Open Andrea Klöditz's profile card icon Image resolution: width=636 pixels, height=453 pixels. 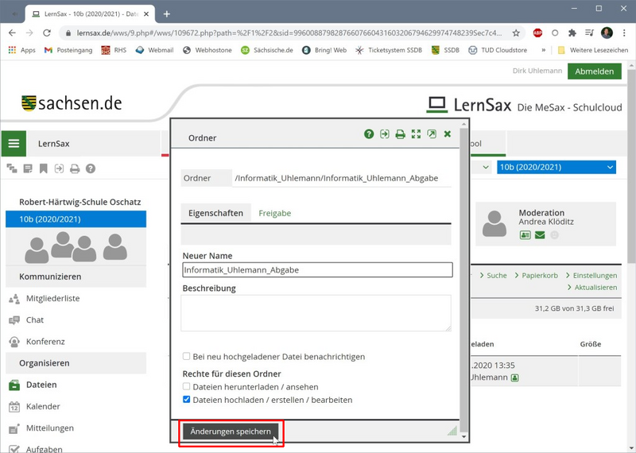525,235
